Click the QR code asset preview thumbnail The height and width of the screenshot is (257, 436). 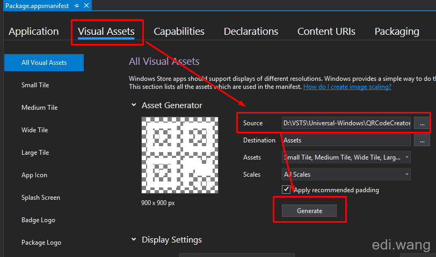180,155
